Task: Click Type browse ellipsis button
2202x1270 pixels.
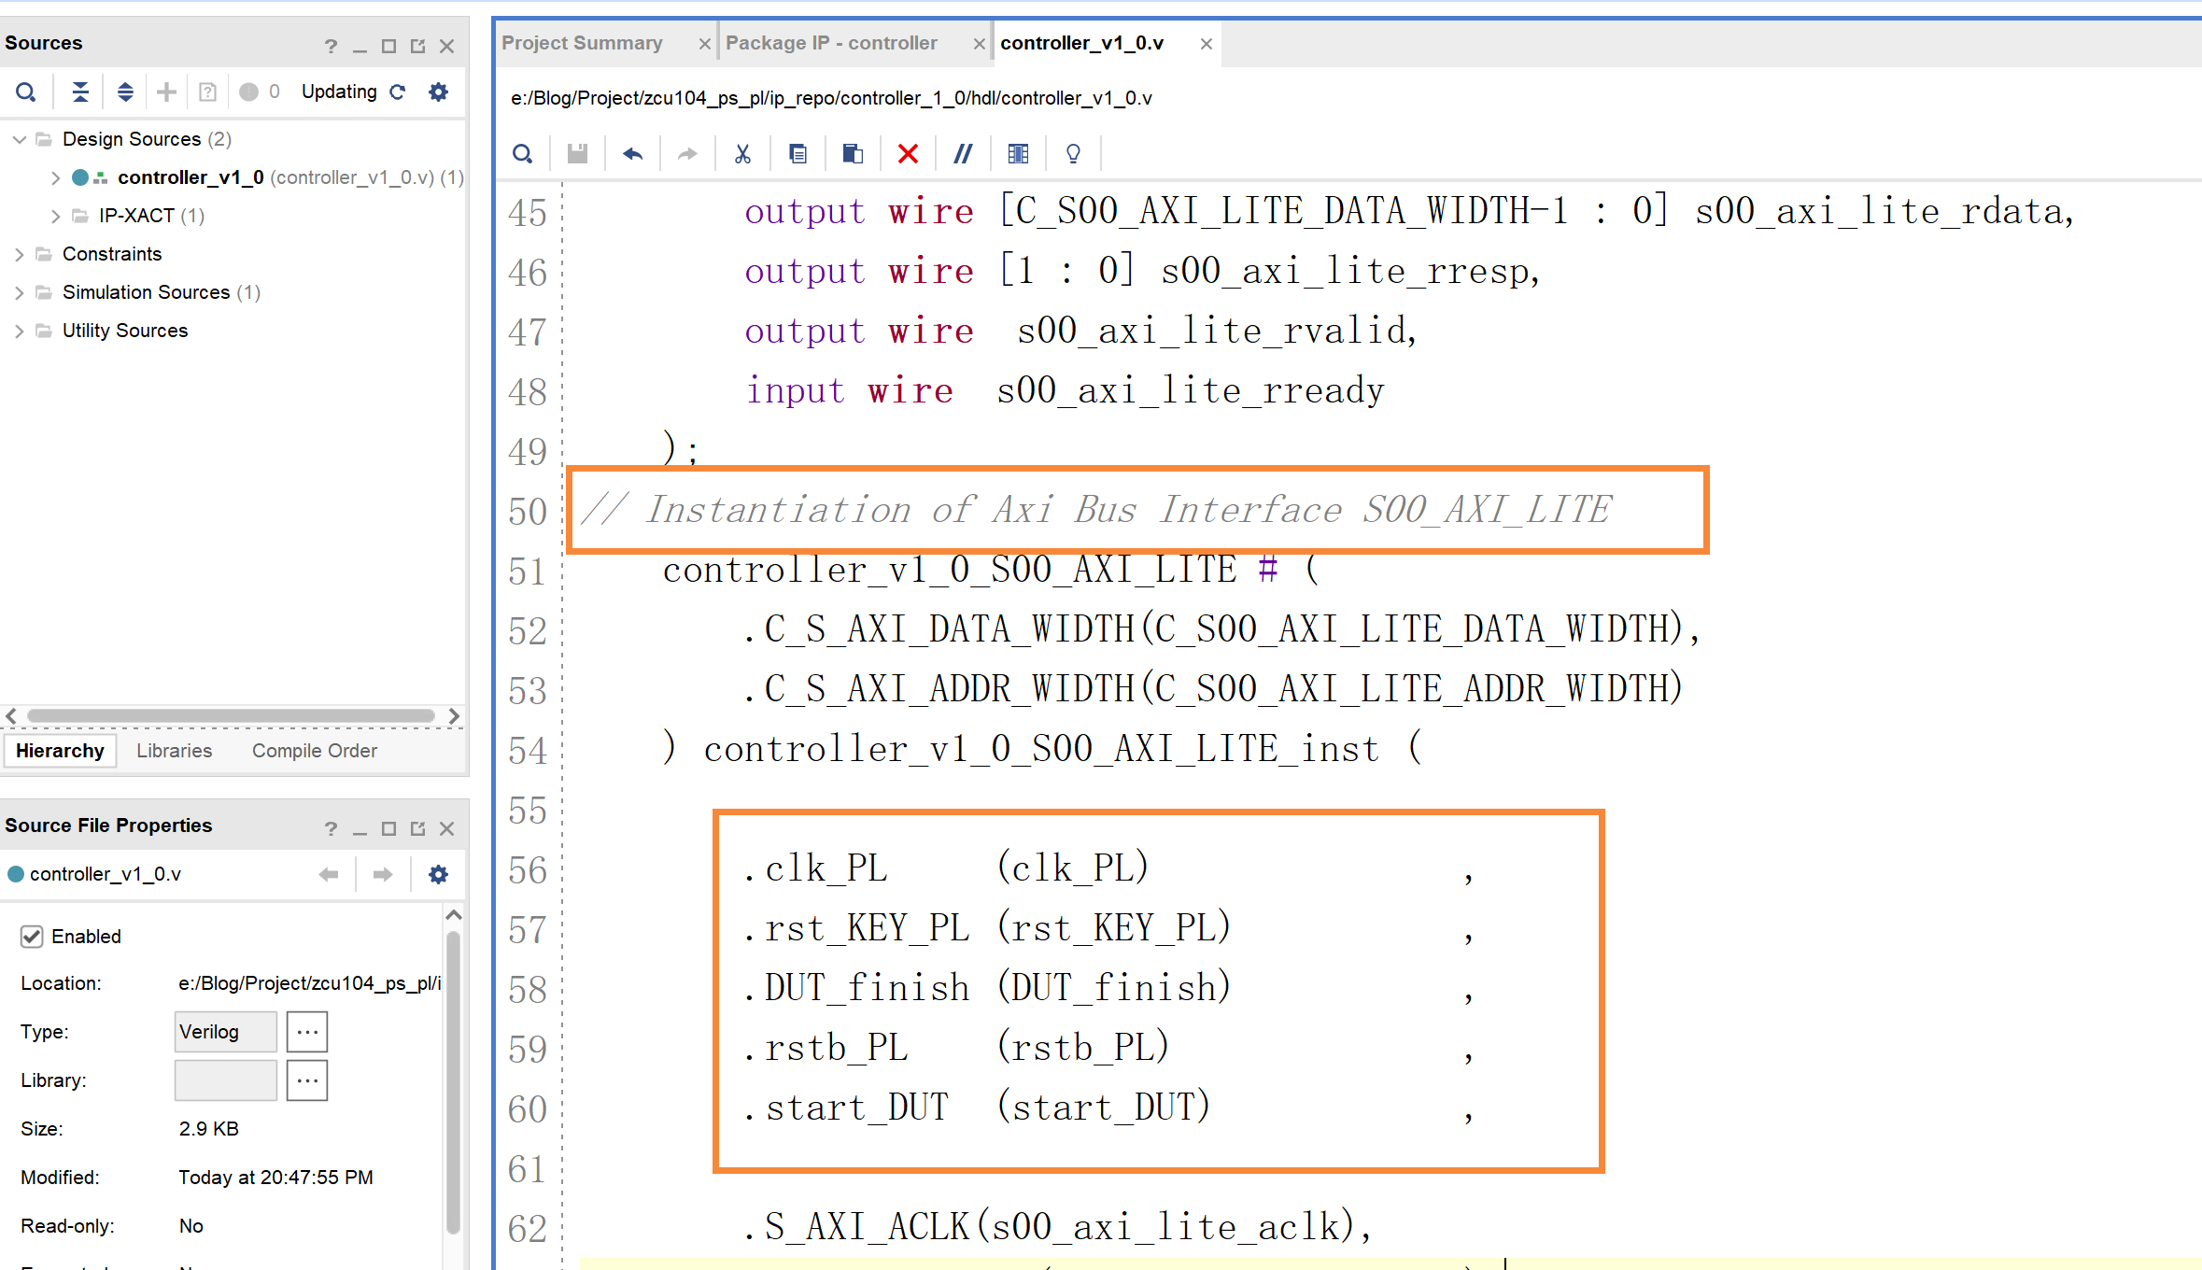Action: pos(307,1032)
